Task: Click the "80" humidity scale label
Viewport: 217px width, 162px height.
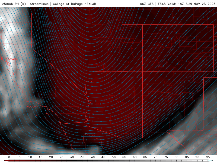Action: pyautogui.click(x=177, y=157)
